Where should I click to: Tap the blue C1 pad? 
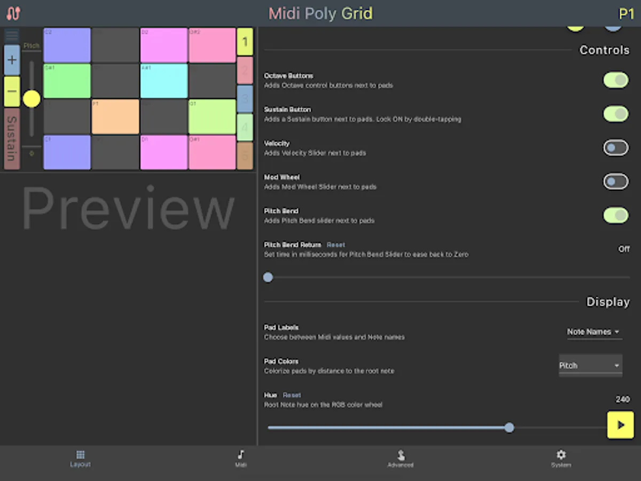[67, 152]
